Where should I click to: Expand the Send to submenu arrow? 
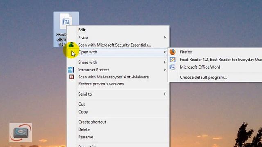165,94
